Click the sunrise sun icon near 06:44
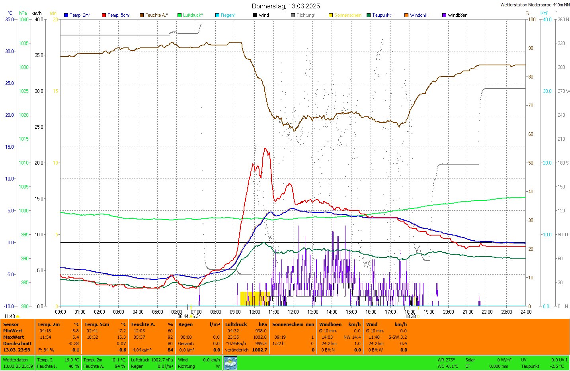The width and height of the screenshot is (570, 371). point(191,316)
